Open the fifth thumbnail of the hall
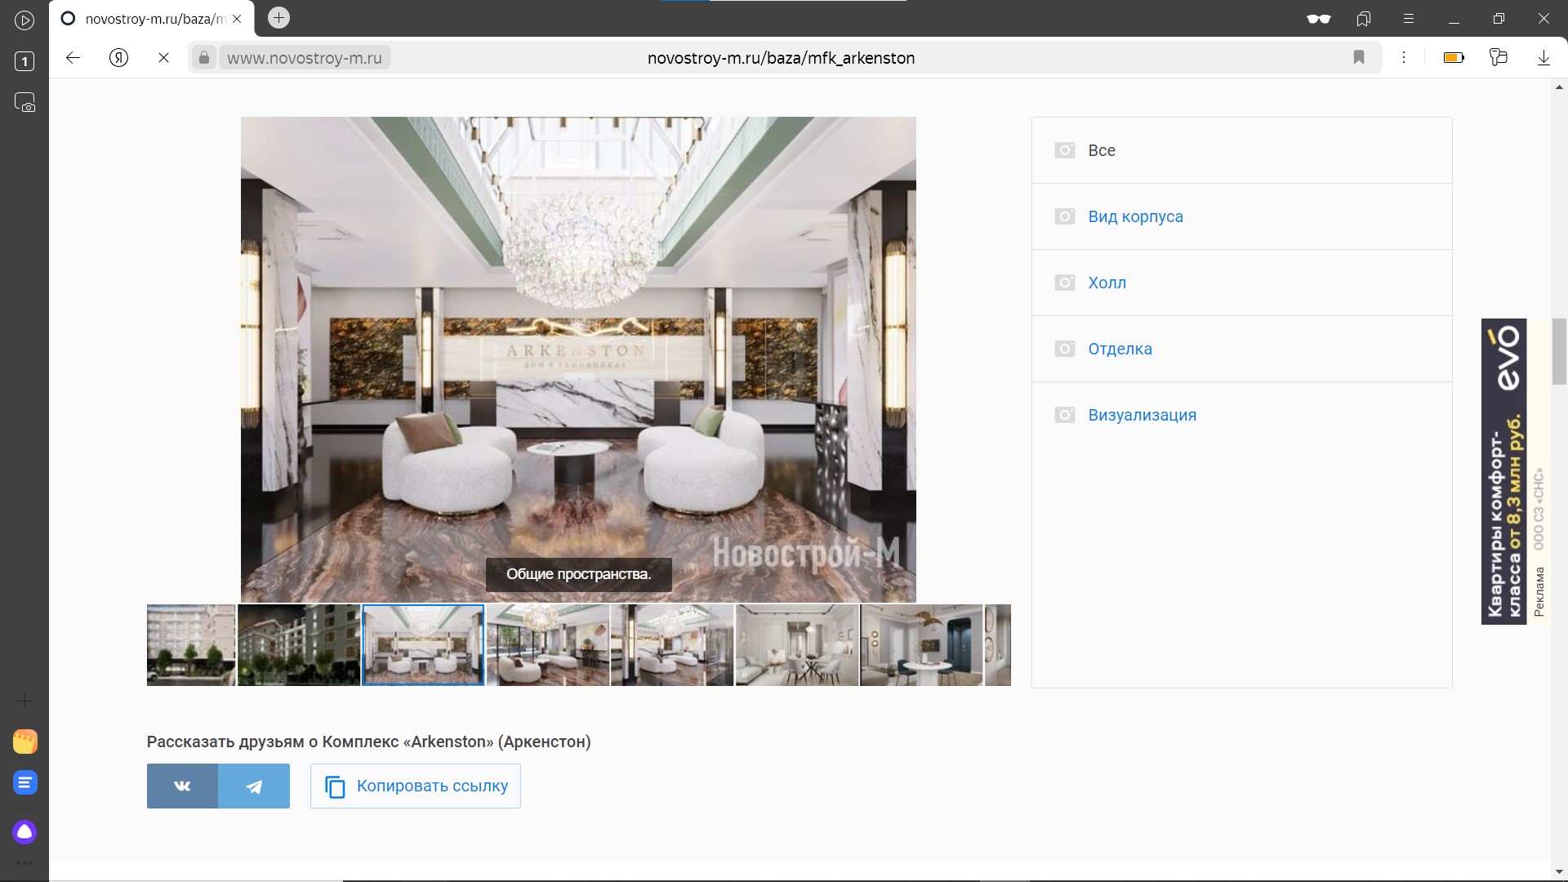1568x882 pixels. point(672,645)
